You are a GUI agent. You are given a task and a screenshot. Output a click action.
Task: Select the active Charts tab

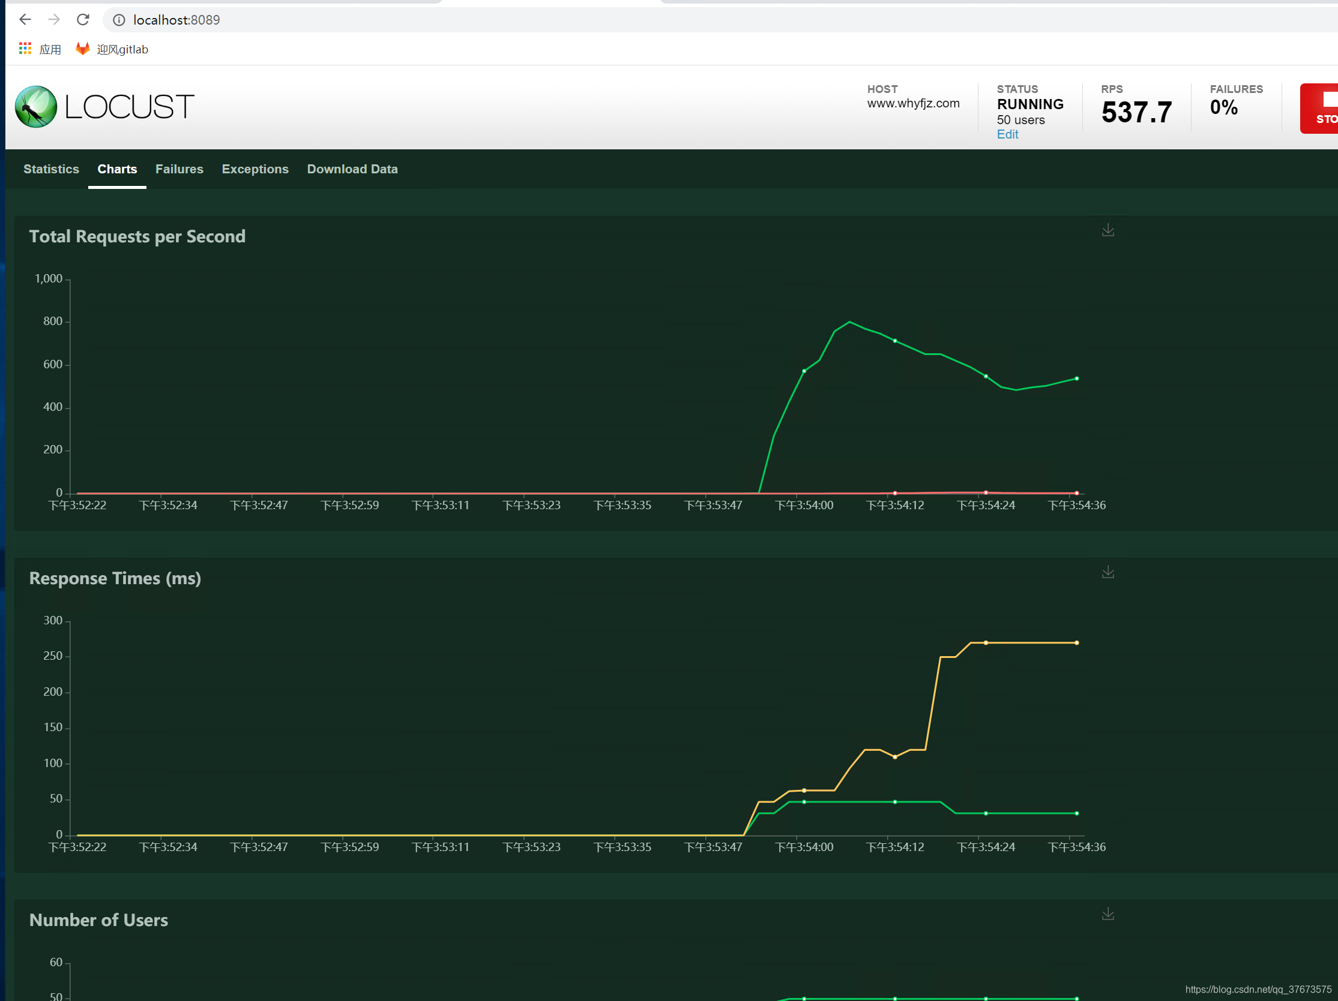pos(116,169)
